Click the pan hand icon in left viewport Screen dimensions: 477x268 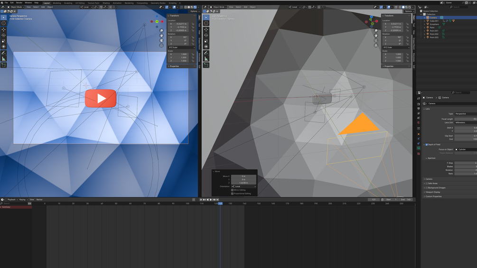click(x=161, y=36)
